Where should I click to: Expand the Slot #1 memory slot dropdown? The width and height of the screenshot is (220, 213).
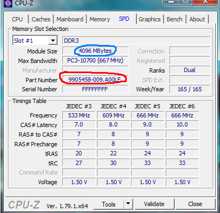[53, 41]
